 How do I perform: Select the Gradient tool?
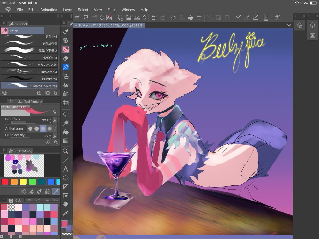pos(66,141)
